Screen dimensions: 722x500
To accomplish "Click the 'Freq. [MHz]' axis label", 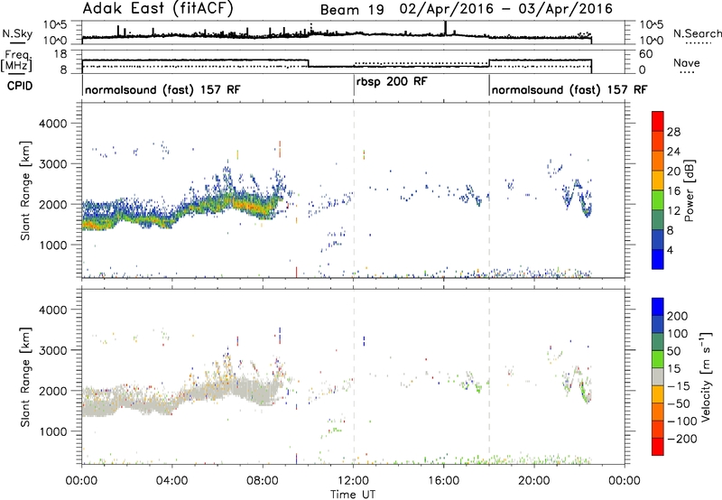I will [16, 61].
